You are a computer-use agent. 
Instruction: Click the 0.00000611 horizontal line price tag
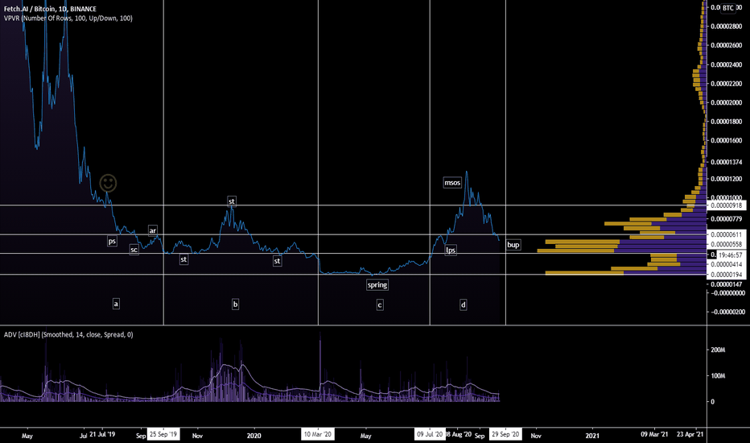click(x=726, y=234)
